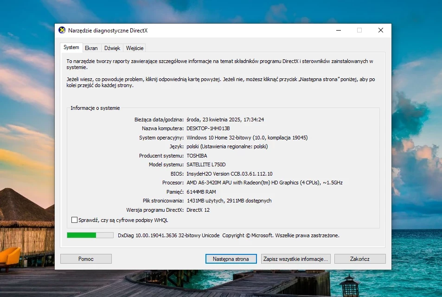Click the Informacje o systemie group label
Image resolution: width=442 pixels, height=297 pixels.
pyautogui.click(x=95, y=108)
